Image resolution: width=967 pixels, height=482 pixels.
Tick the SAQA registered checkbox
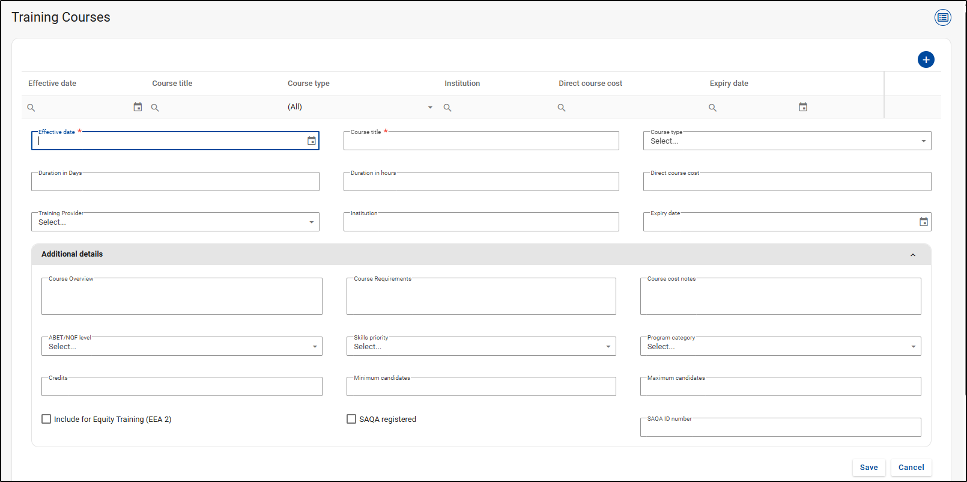[351, 419]
